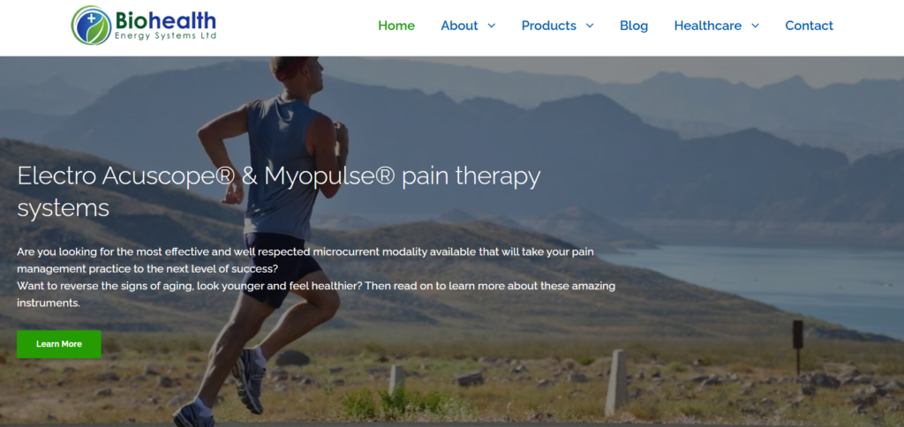Click the green Learn More button
904x427 pixels.
click(59, 344)
